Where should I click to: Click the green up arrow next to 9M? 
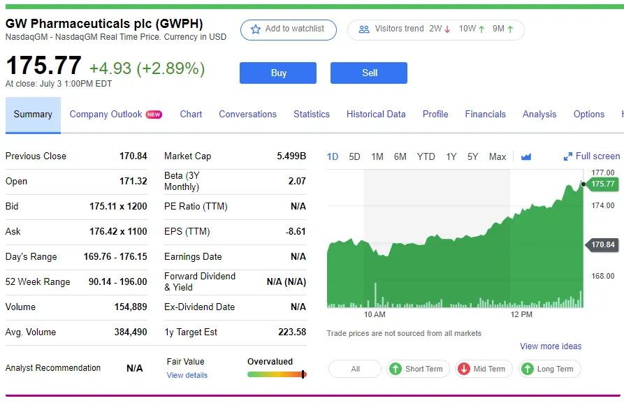coord(510,29)
